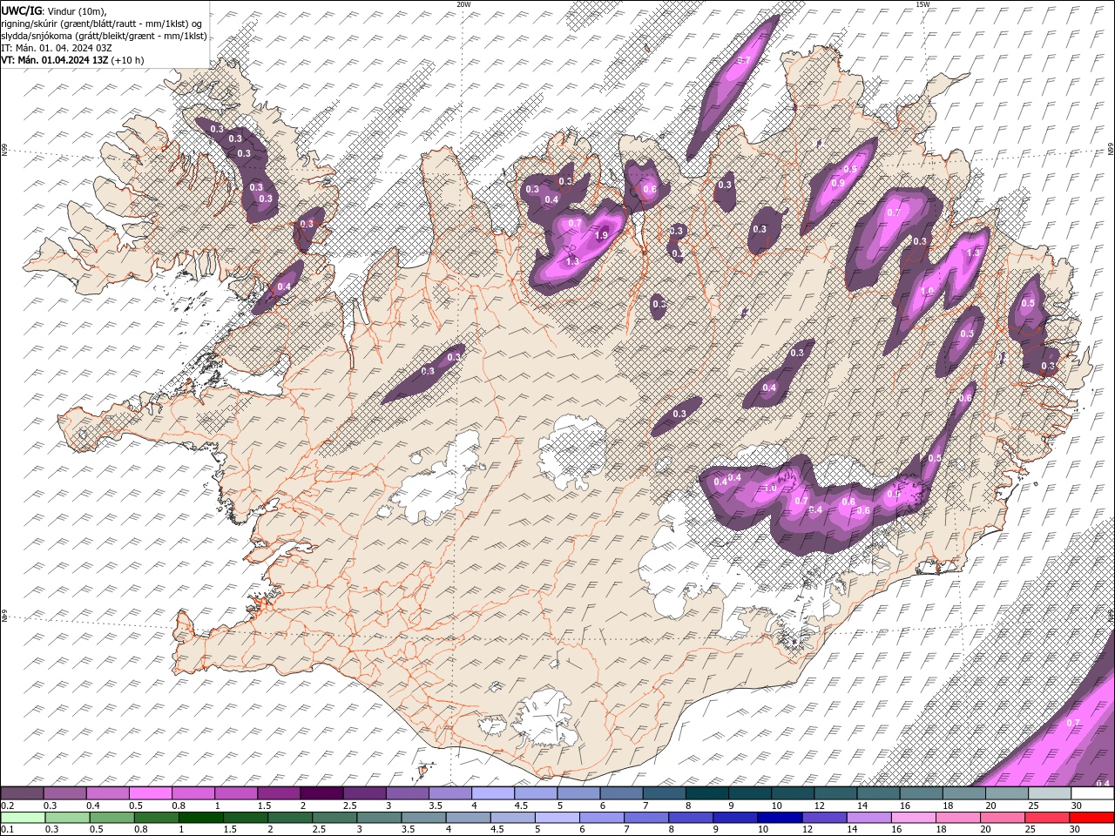The image size is (1115, 836).
Task: Click the '0.7' value left of the 1.9 label
Action: pyautogui.click(x=575, y=224)
